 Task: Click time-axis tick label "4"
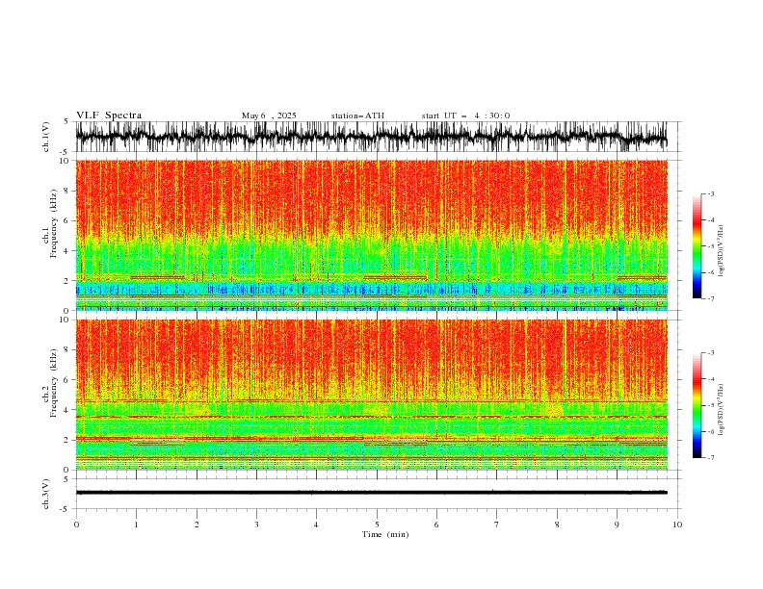coord(316,525)
